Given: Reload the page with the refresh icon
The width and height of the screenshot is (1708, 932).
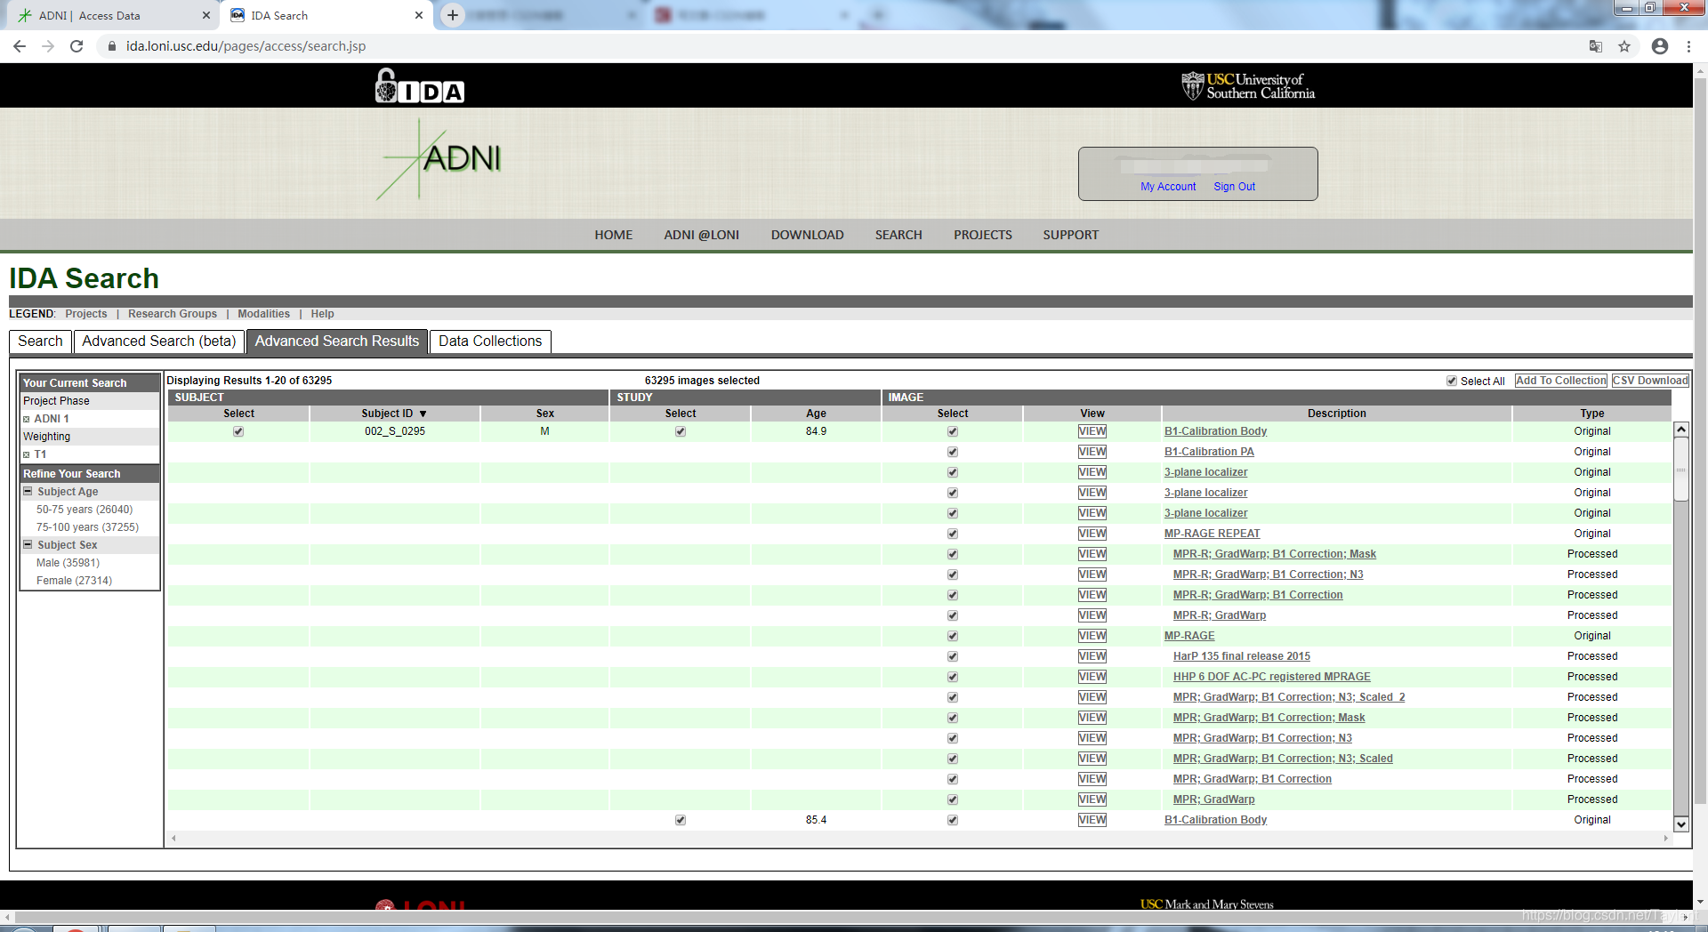Looking at the screenshot, I should (x=77, y=46).
